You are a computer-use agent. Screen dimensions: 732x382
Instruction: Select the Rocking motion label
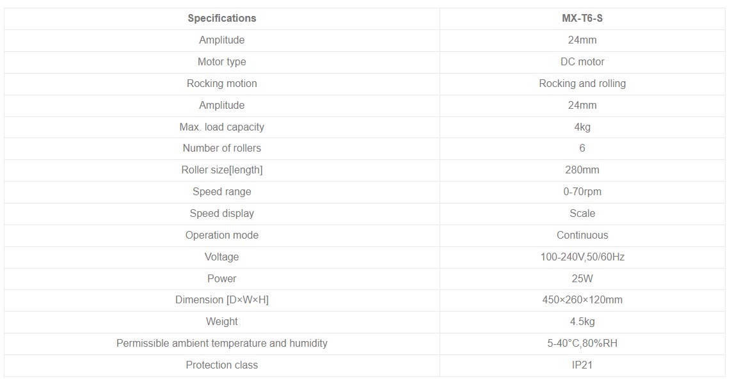[x=221, y=83]
